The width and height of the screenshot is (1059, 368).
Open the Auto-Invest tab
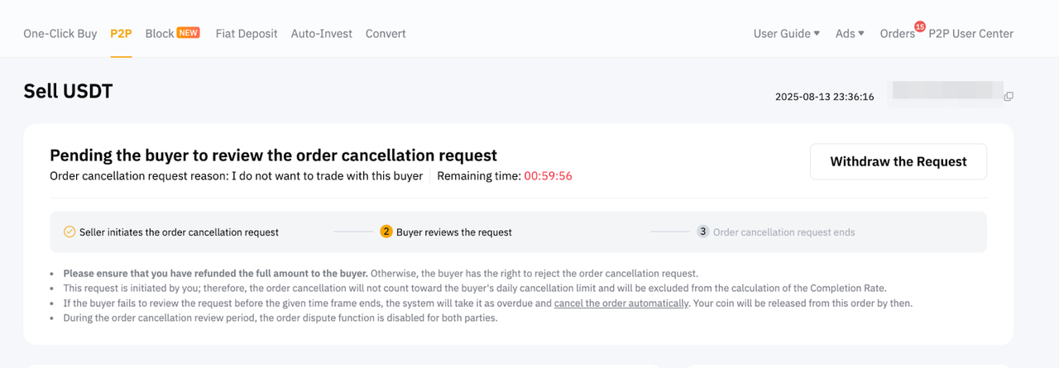pos(321,34)
